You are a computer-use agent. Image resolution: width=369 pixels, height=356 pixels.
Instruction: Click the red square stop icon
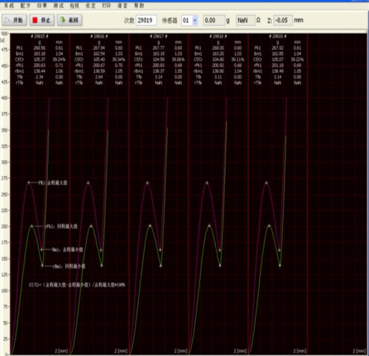[x=35, y=20]
